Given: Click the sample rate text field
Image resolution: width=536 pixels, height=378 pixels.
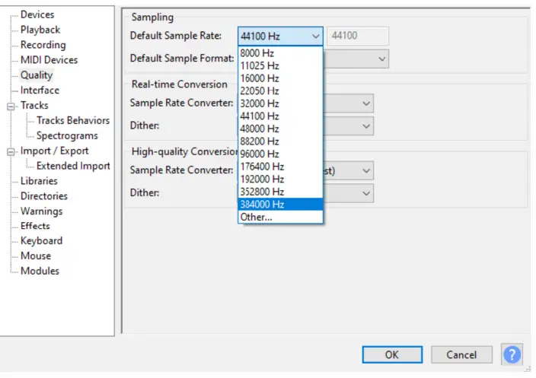Looking at the screenshot, I should click(x=358, y=36).
